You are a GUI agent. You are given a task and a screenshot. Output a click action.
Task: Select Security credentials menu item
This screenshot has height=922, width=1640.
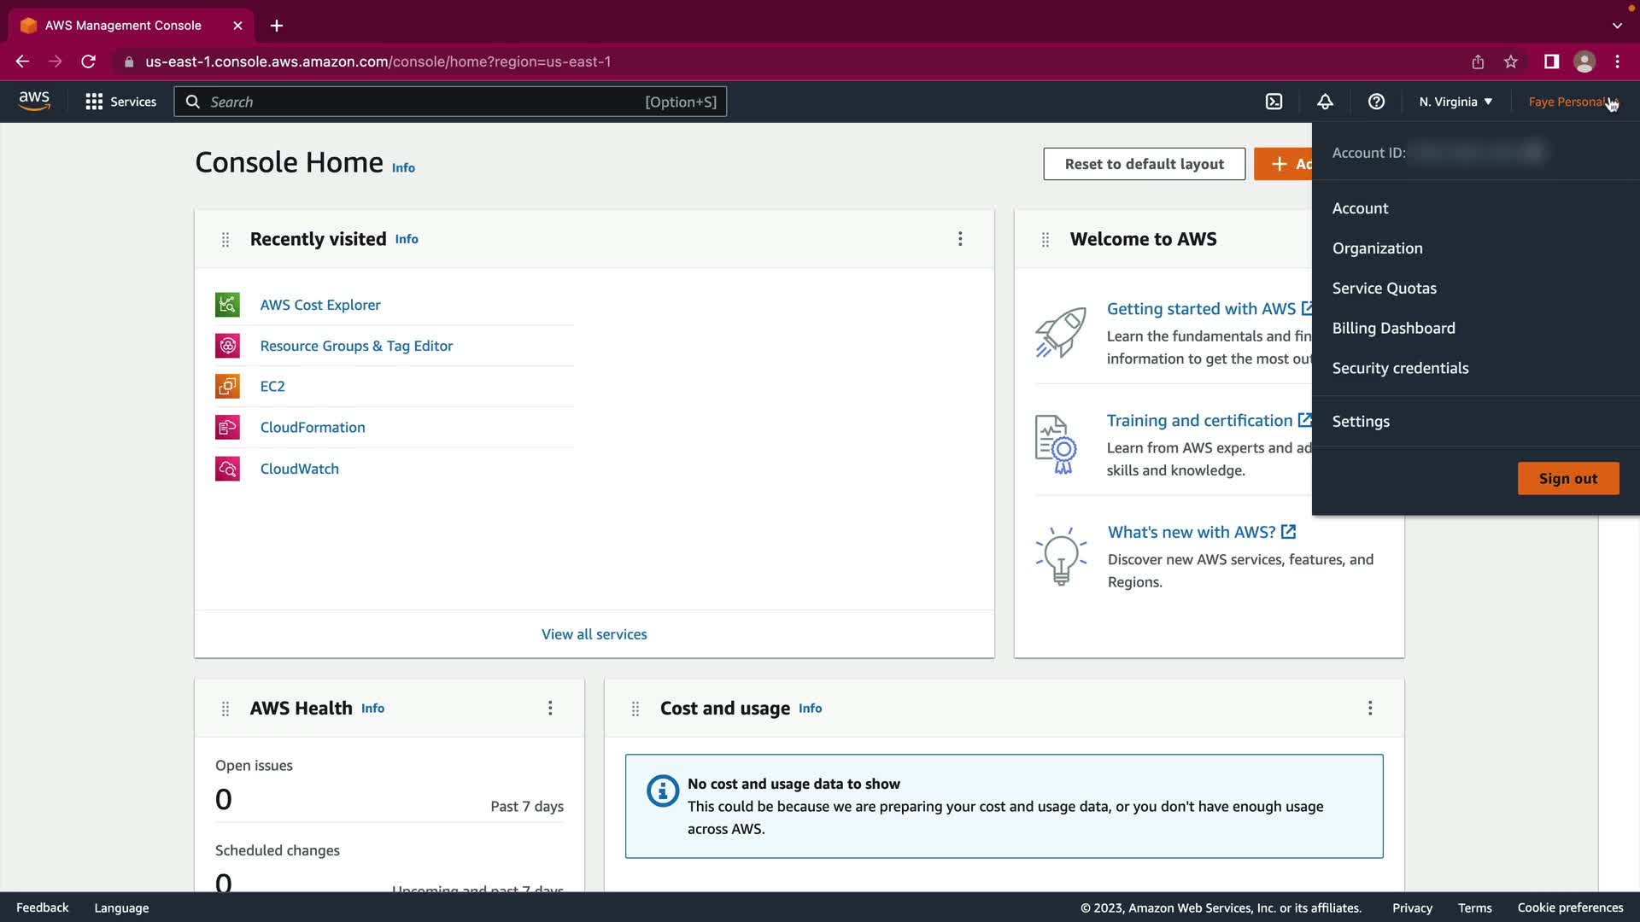pos(1400,368)
